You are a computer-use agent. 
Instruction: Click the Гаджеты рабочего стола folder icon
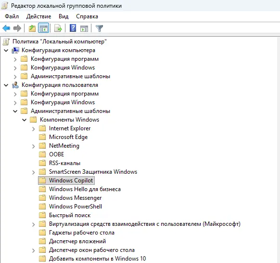(x=42, y=233)
